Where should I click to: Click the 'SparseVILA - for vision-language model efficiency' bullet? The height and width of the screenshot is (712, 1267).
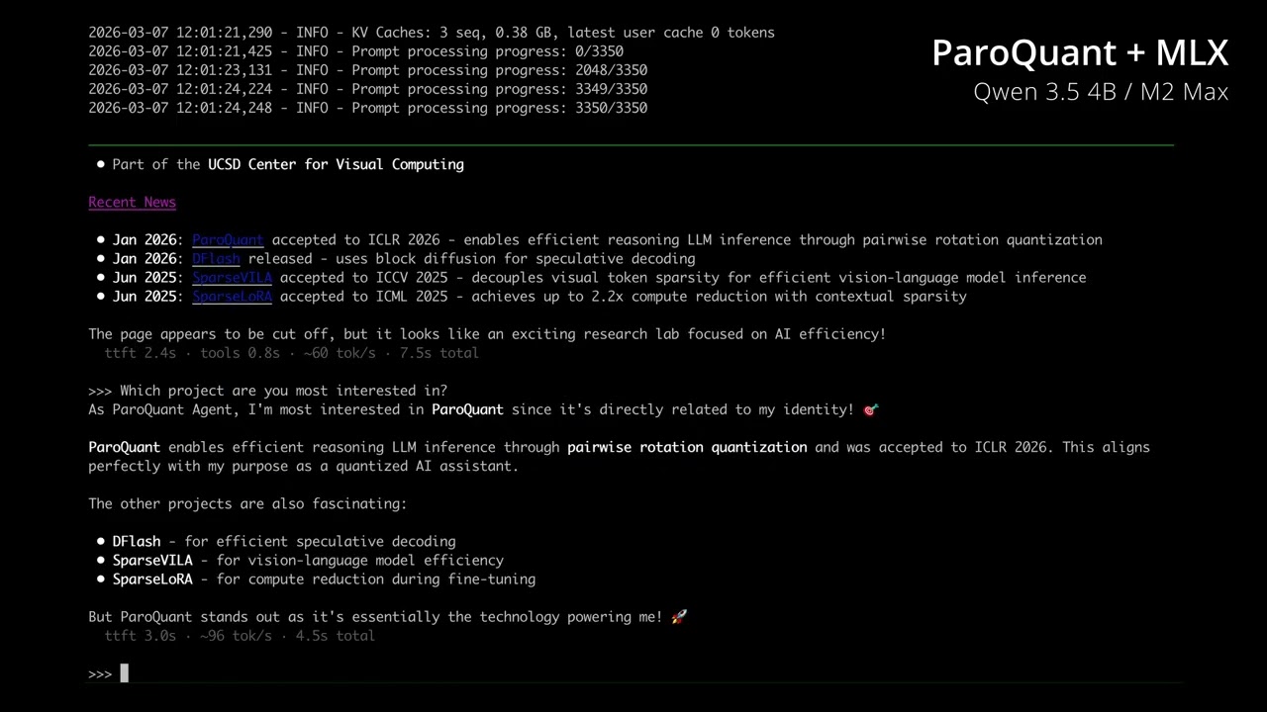(301, 560)
